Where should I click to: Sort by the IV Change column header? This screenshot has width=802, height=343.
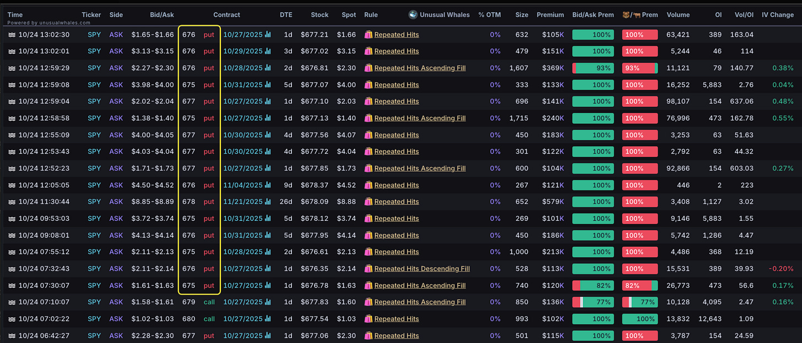tap(777, 15)
